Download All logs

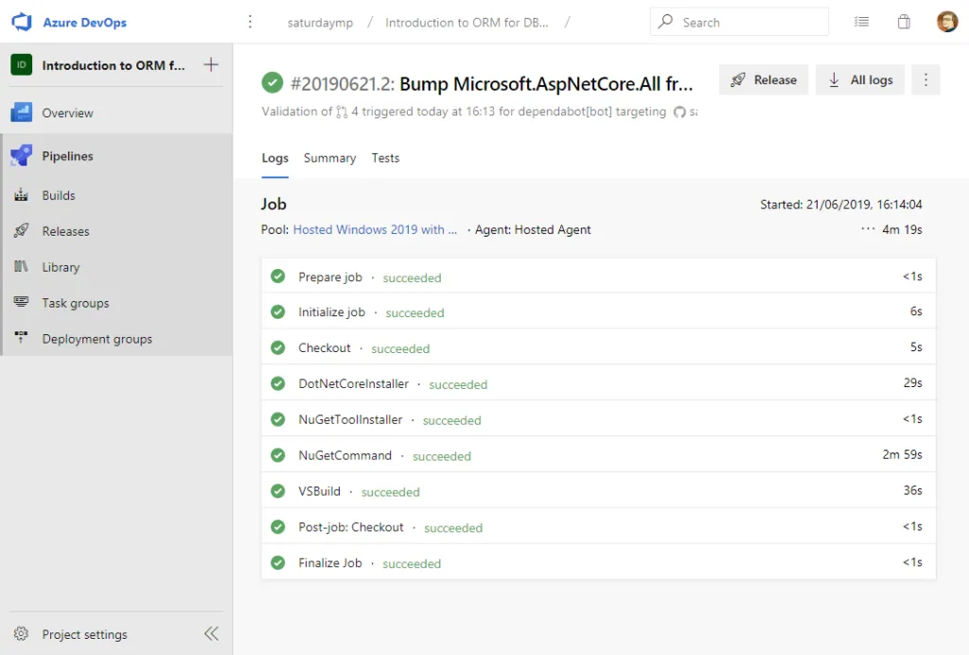pyautogui.click(x=860, y=80)
